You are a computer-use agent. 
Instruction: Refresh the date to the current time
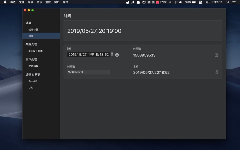(x=117, y=55)
